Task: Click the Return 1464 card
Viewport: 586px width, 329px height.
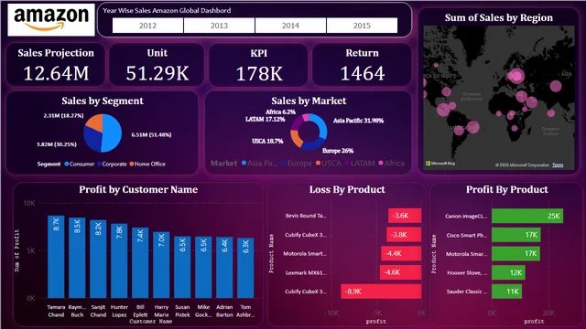Action: 362,65
